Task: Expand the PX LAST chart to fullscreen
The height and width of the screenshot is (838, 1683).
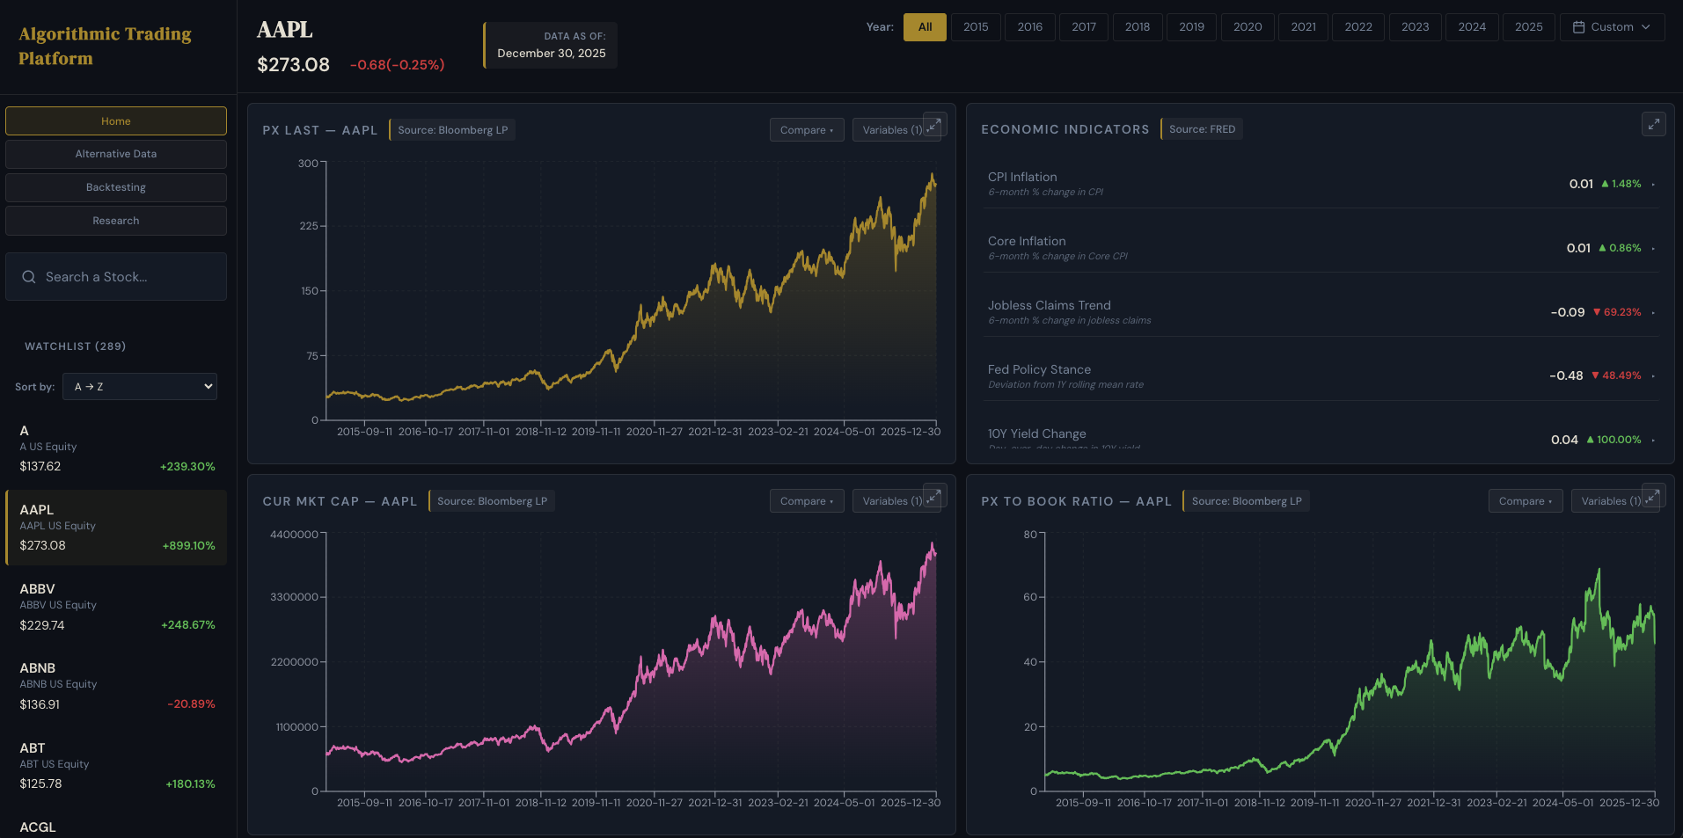Action: (x=933, y=125)
